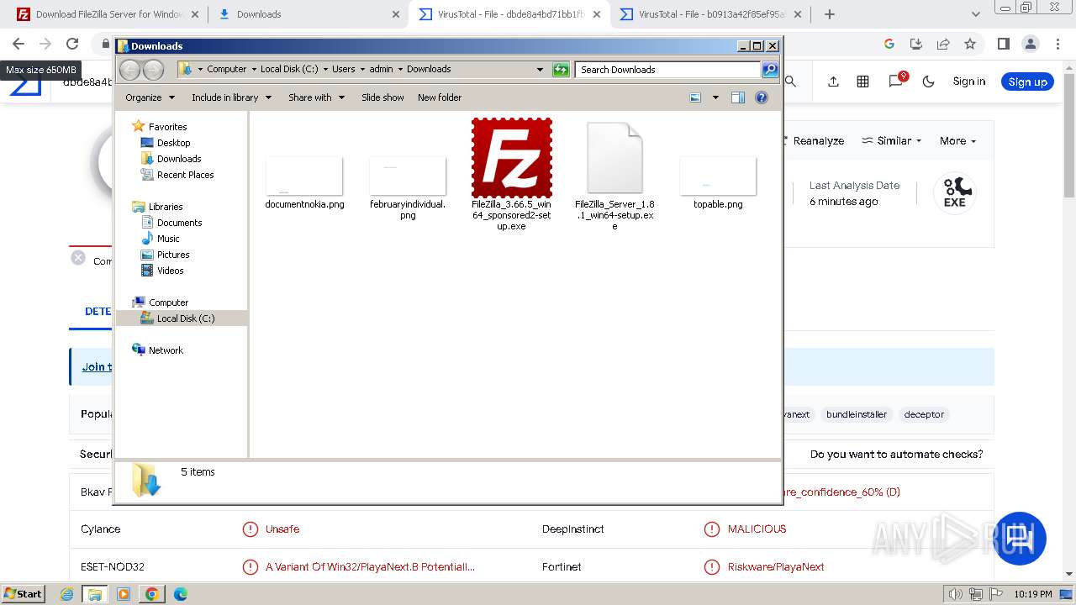This screenshot has width=1076, height=605.
Task: Create a New folder
Action: click(x=440, y=97)
